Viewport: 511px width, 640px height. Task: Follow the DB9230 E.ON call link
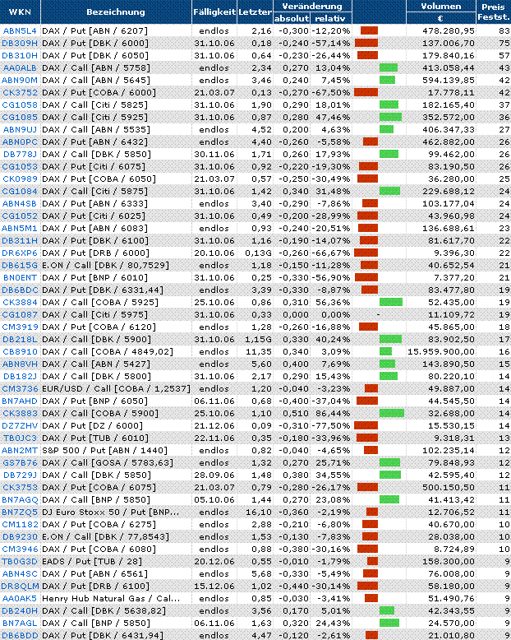(20, 536)
